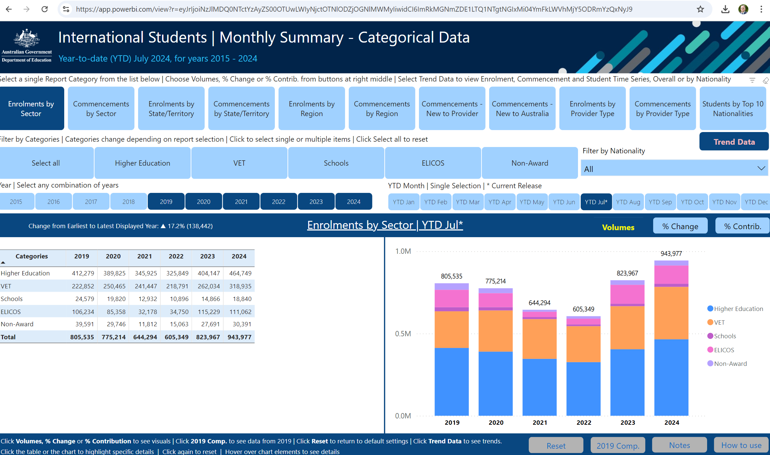The image size is (770, 455).
Task: Open the Notes button
Action: [x=679, y=445]
